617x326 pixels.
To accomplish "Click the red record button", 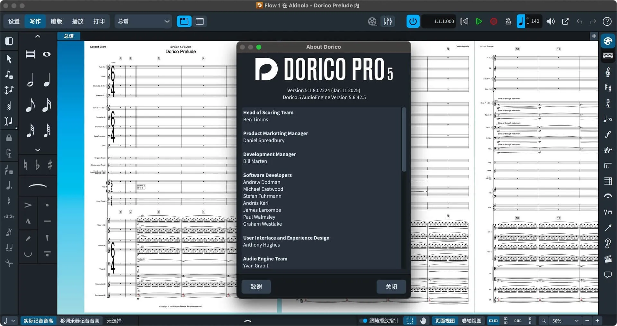I will (494, 22).
